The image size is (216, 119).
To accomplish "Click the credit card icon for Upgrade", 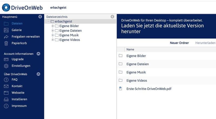I will [6, 59].
